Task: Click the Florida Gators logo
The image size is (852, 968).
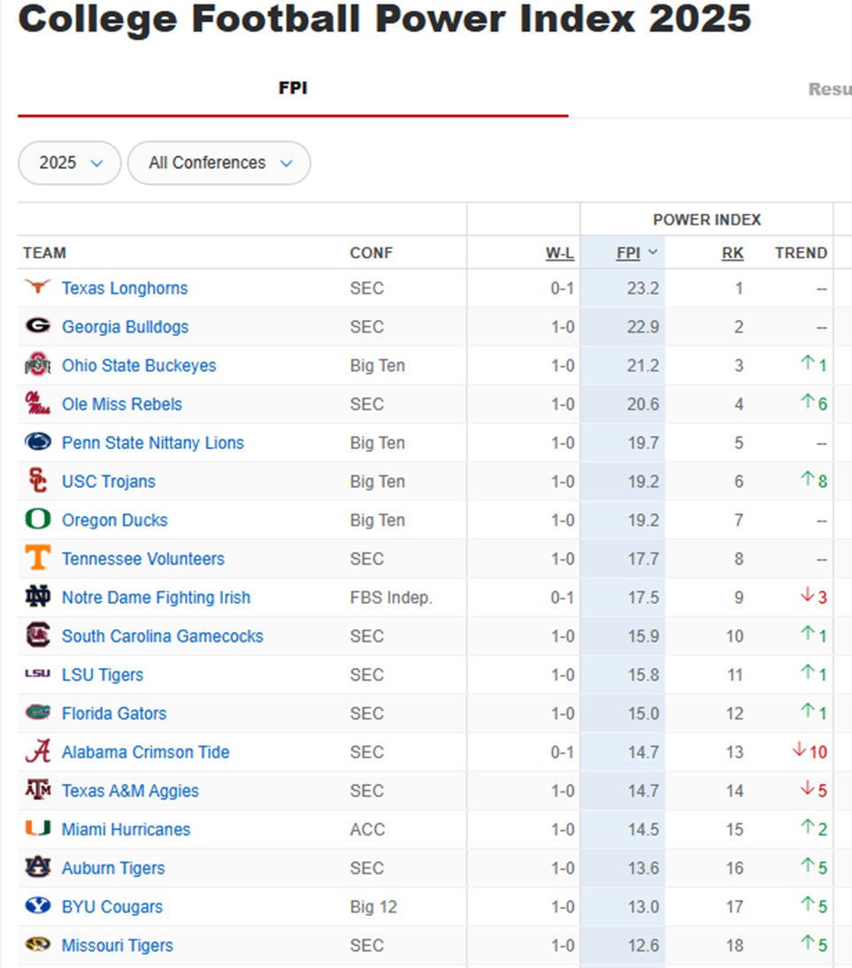Action: (x=38, y=713)
